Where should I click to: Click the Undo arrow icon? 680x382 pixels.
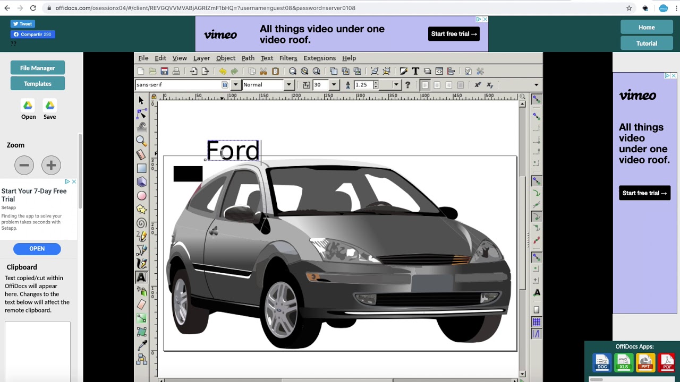click(x=222, y=71)
